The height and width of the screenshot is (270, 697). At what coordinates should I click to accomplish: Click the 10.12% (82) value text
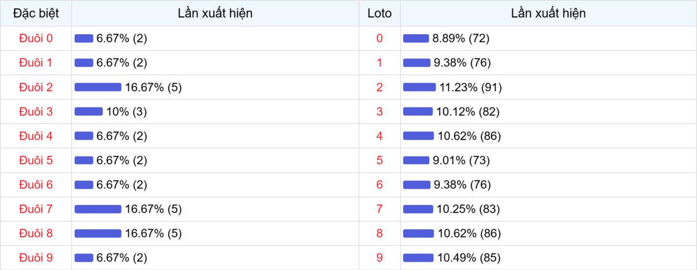[x=468, y=111]
